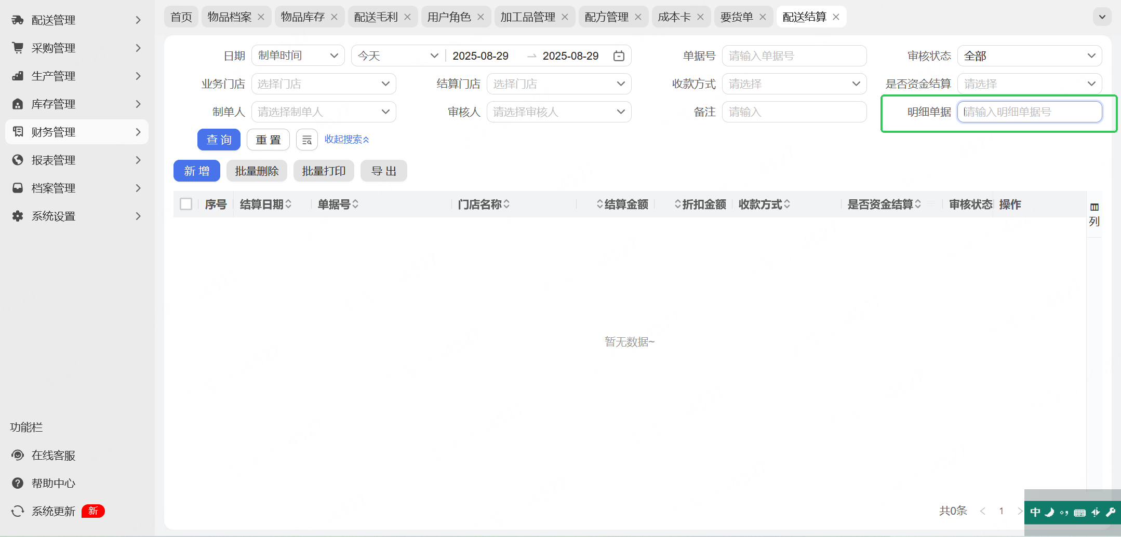Click the 报表管理 pie icon

(x=18, y=160)
